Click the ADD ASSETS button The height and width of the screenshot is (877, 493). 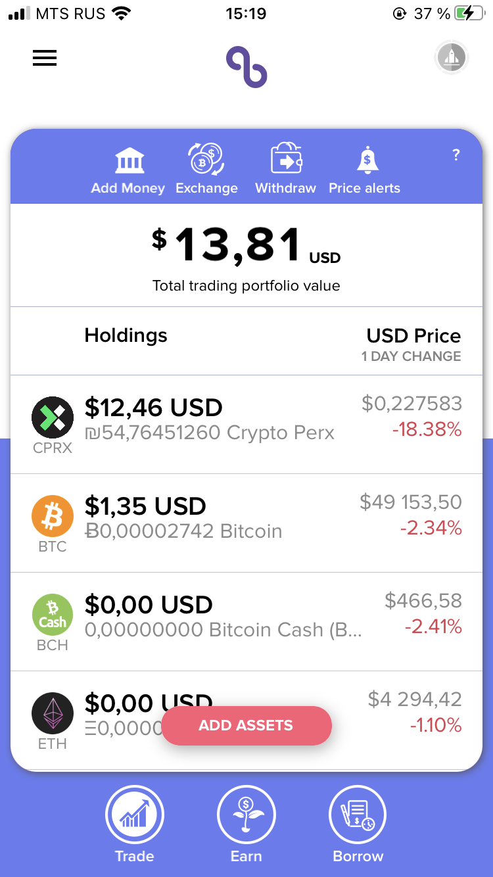pos(246,726)
